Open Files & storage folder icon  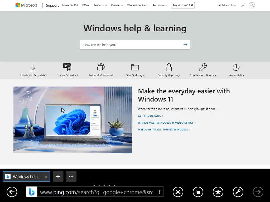click(x=135, y=67)
